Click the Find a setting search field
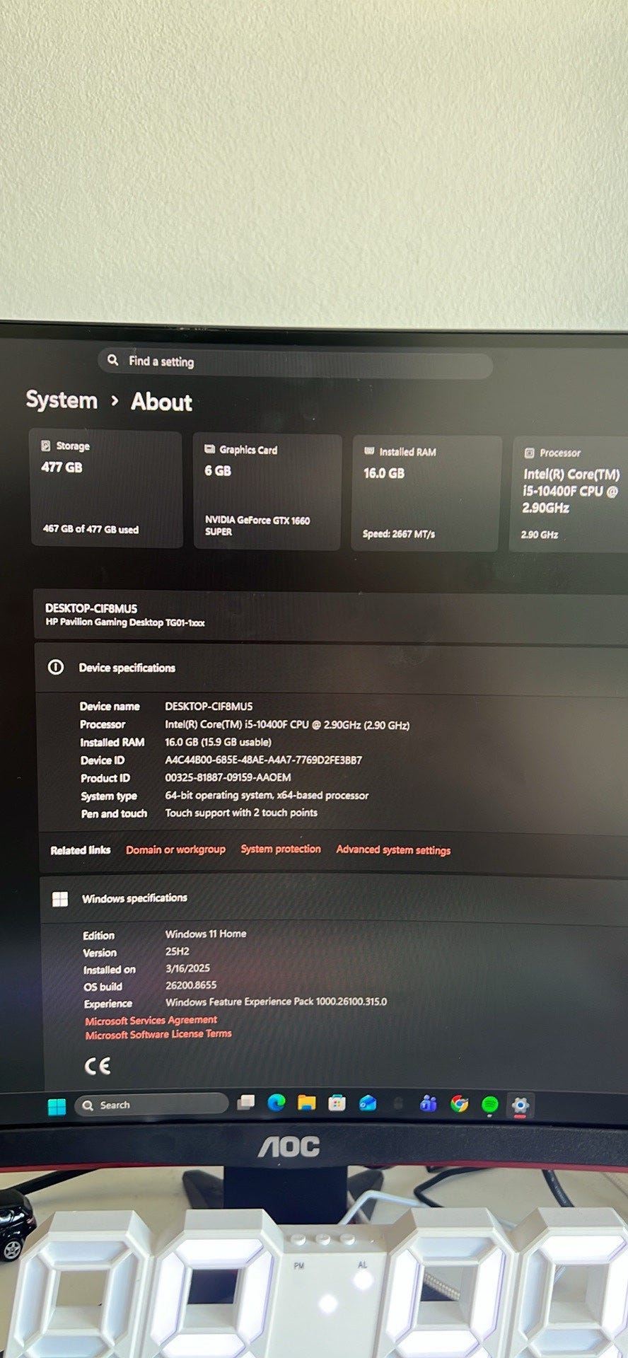 click(296, 364)
